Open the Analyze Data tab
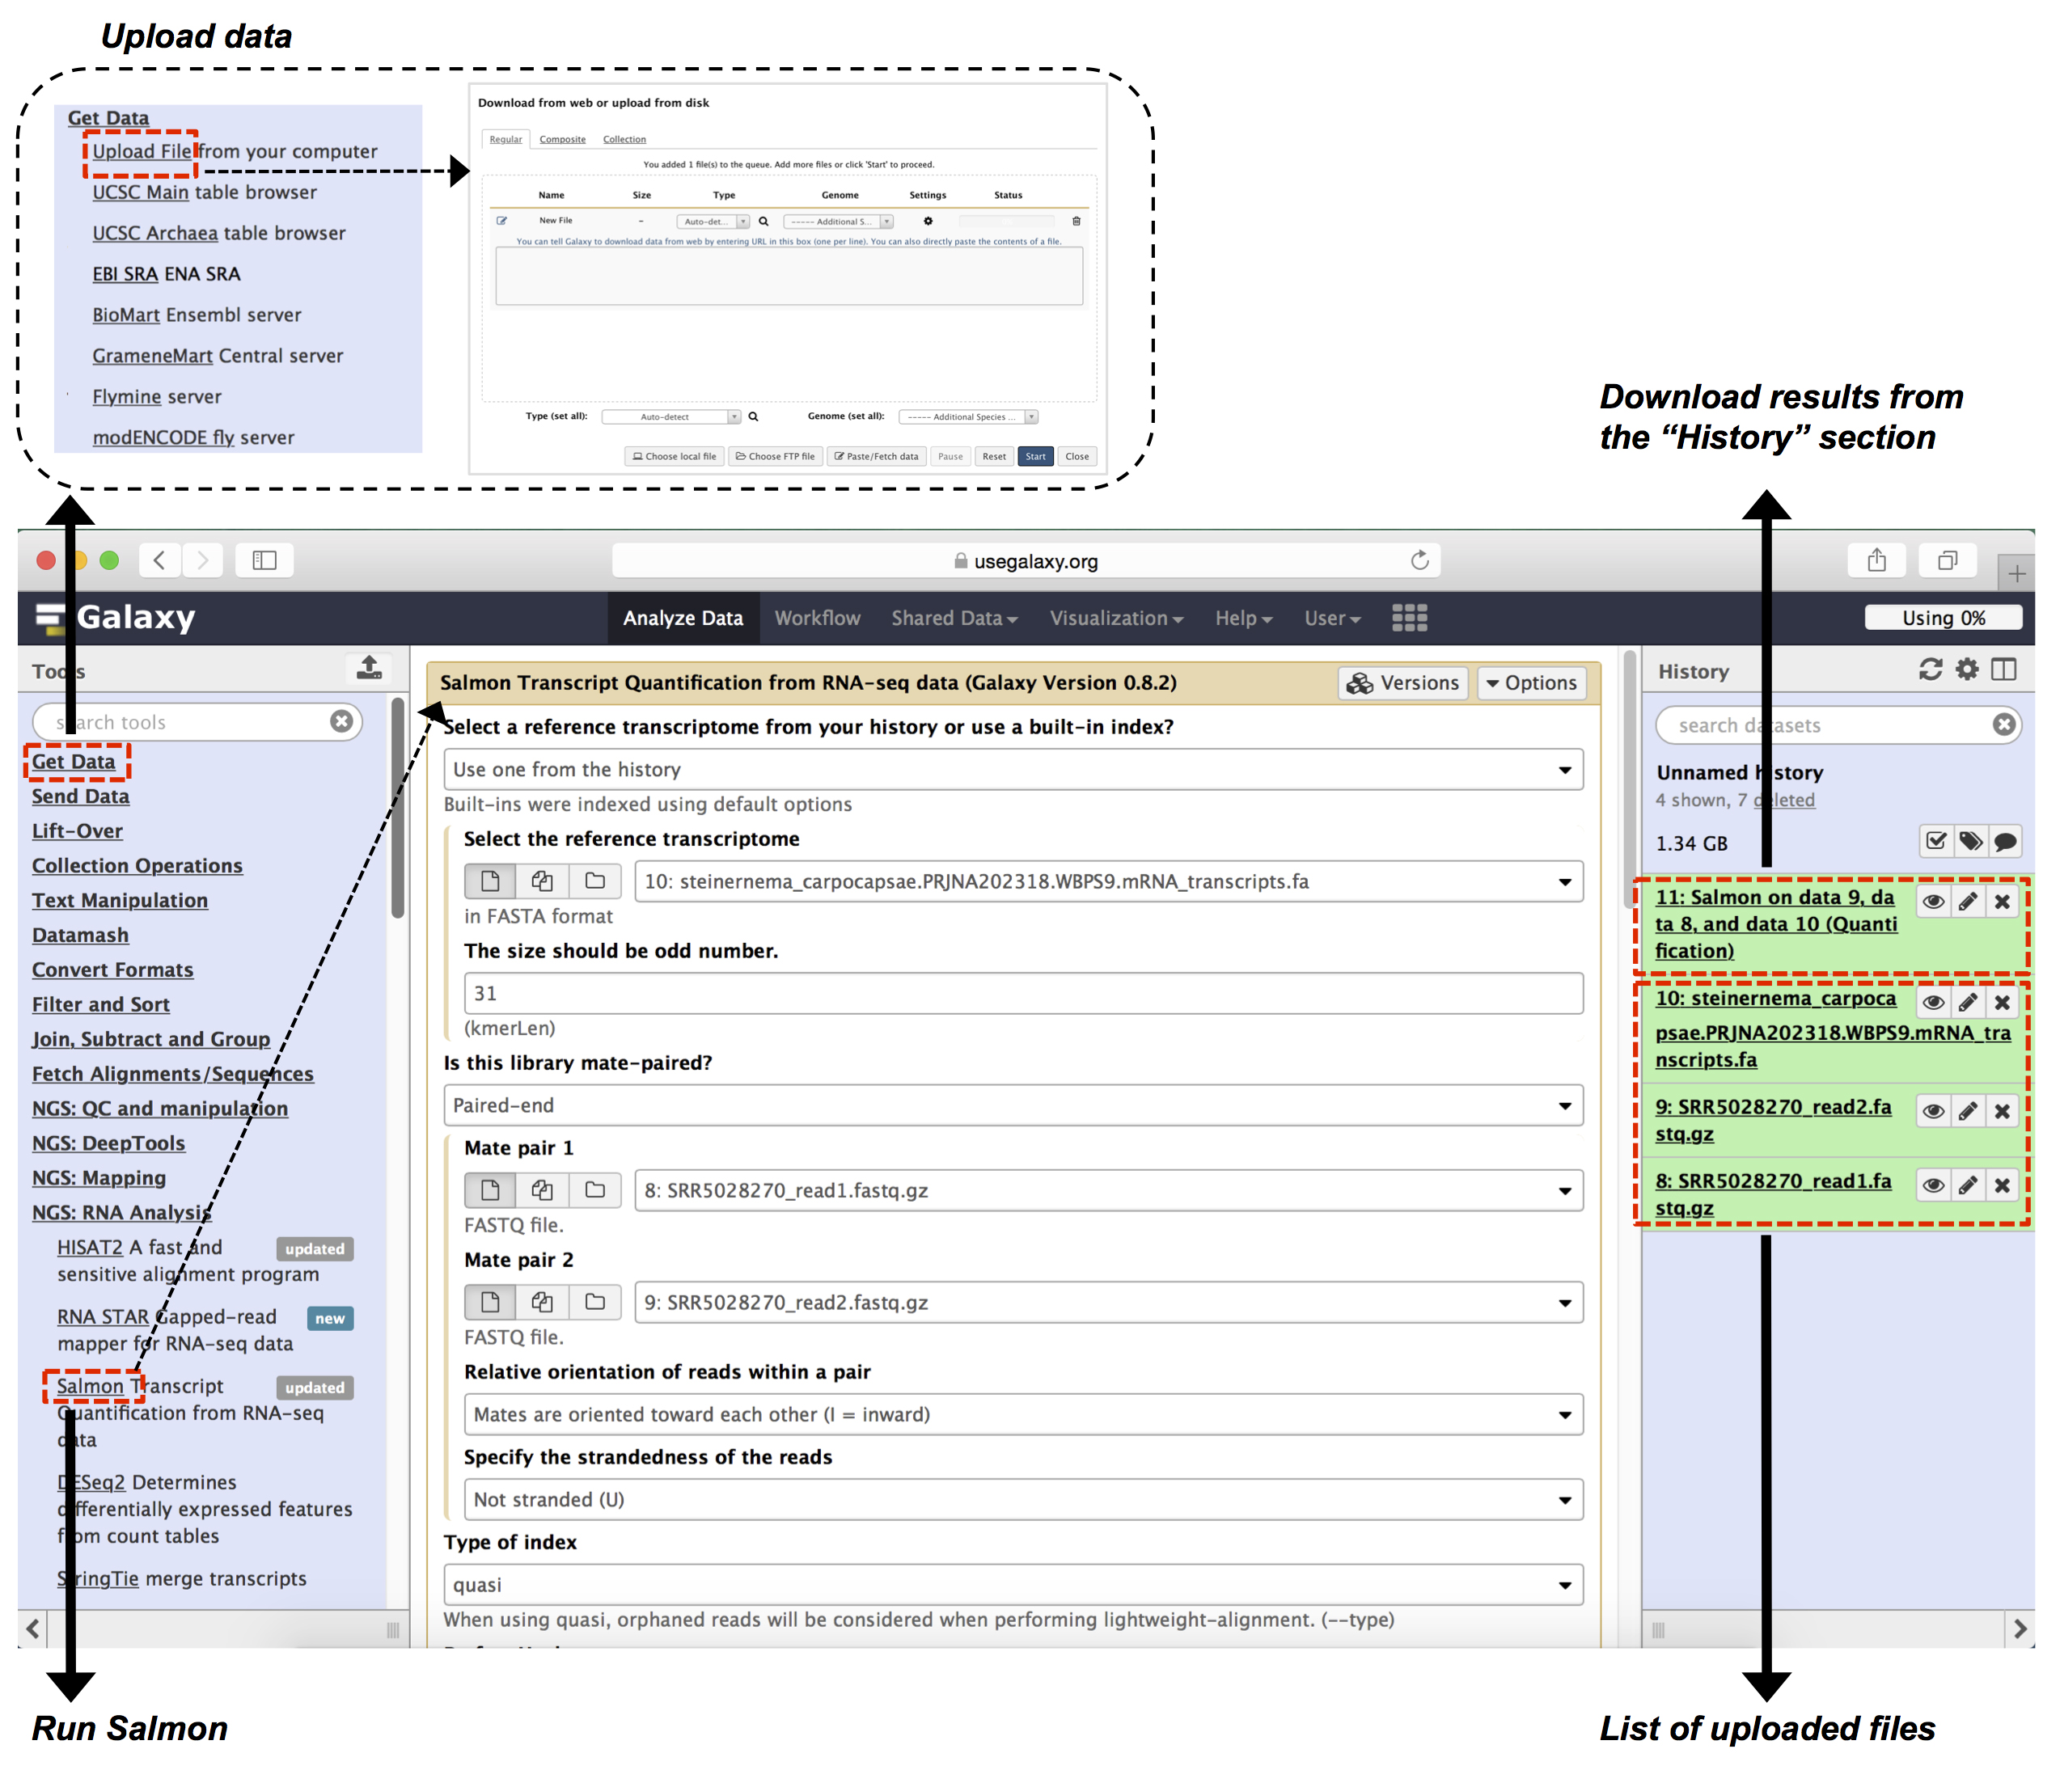The image size is (2060, 1766). click(683, 618)
